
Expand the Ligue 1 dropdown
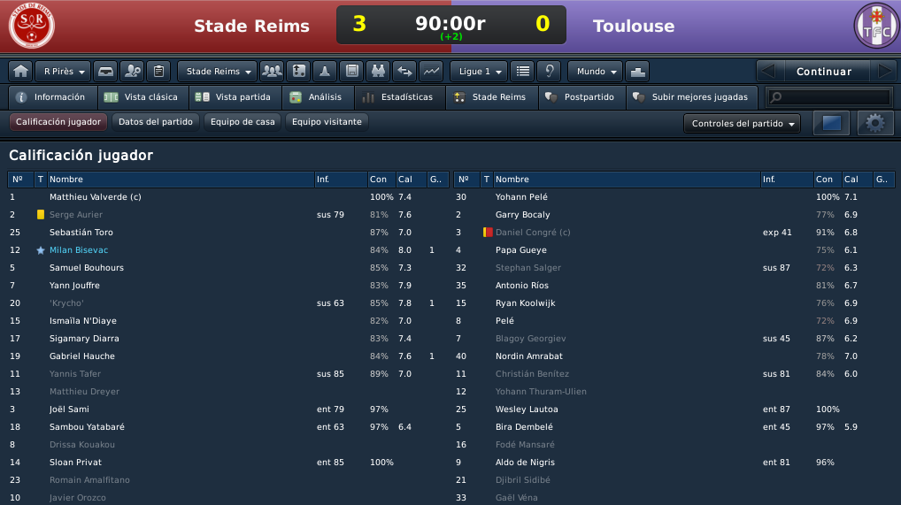479,72
